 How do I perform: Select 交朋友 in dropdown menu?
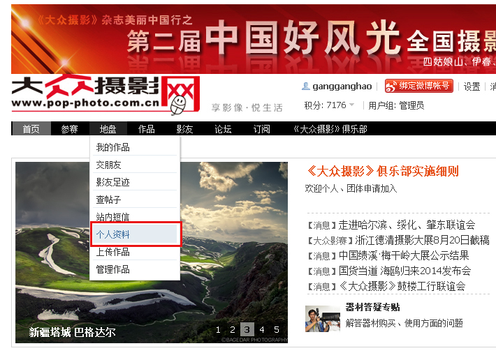click(135, 165)
